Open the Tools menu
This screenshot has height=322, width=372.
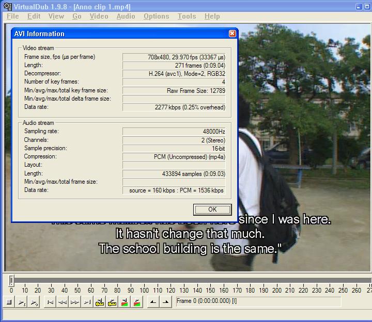click(187, 16)
